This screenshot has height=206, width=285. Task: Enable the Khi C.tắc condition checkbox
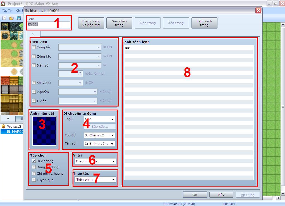click(x=34, y=83)
